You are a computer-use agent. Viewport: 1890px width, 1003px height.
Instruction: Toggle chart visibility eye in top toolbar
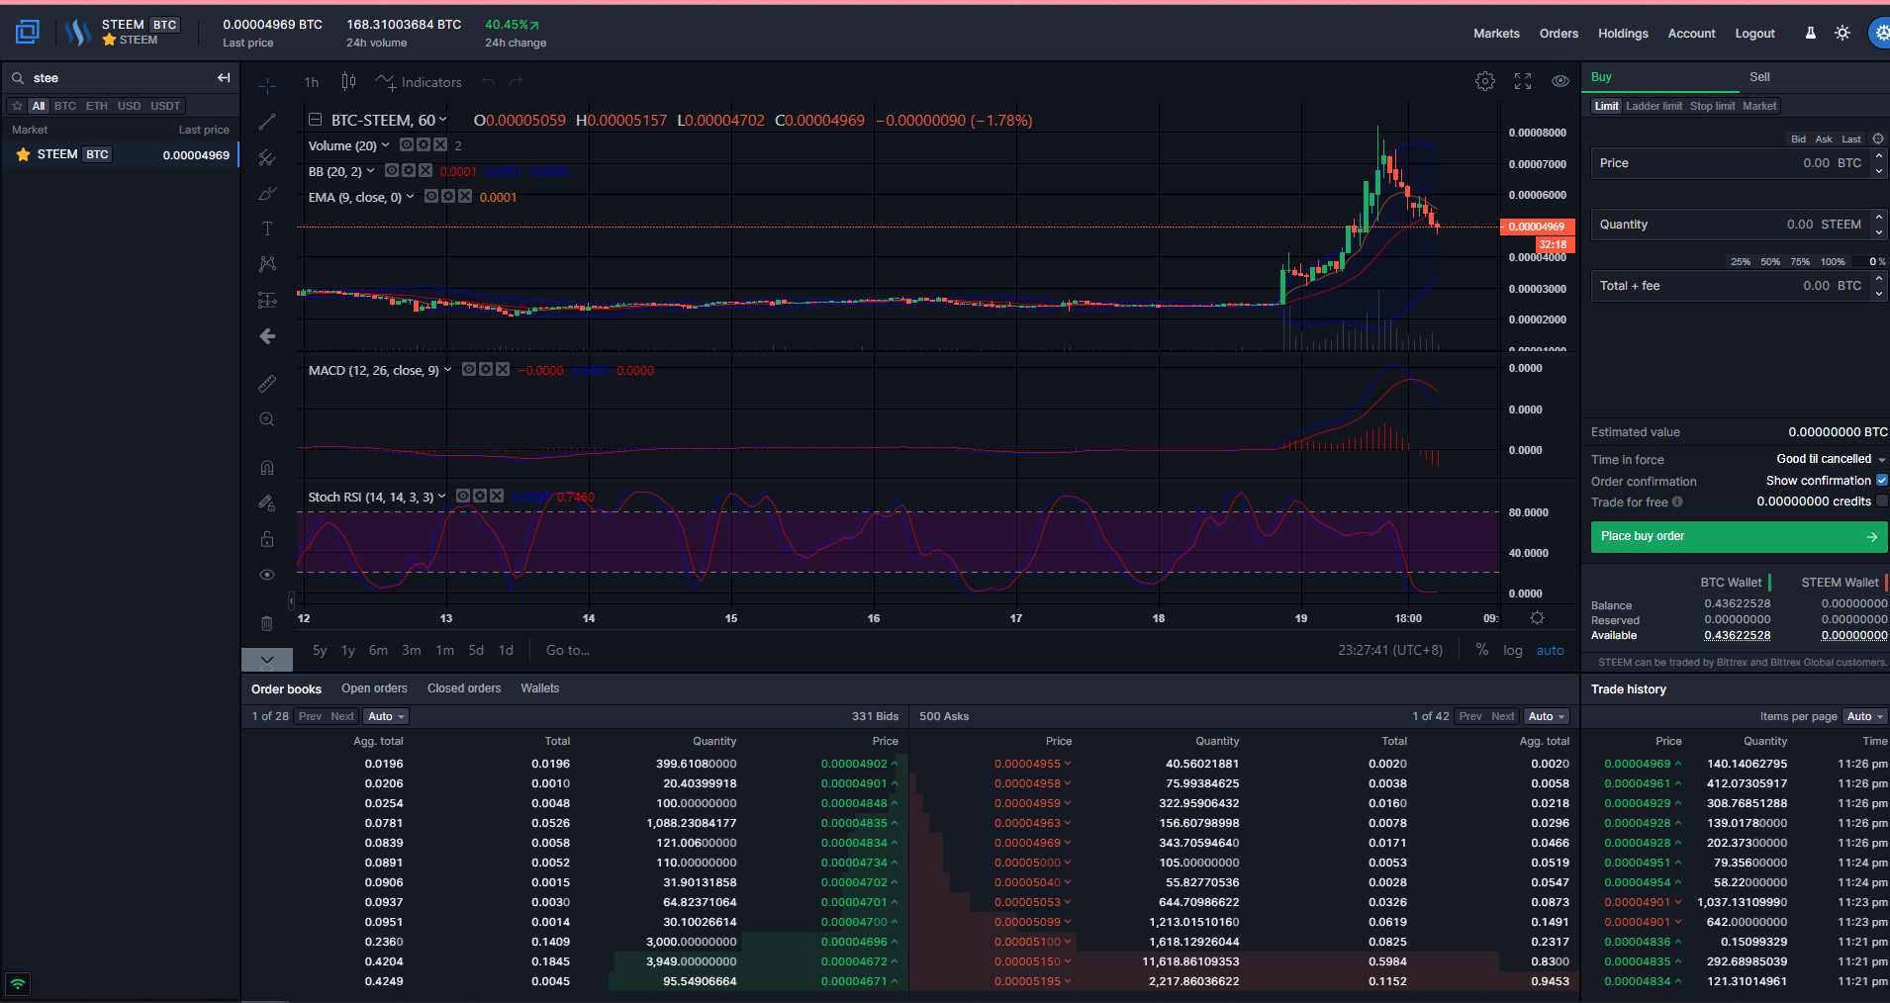(1560, 81)
